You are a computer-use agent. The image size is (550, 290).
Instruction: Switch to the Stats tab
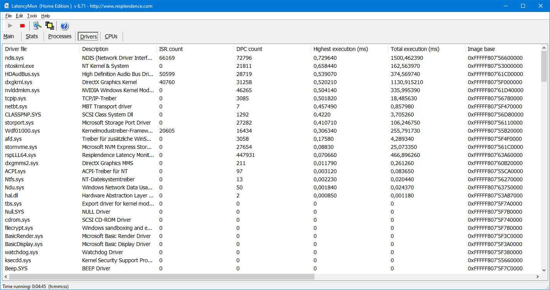pyautogui.click(x=32, y=36)
